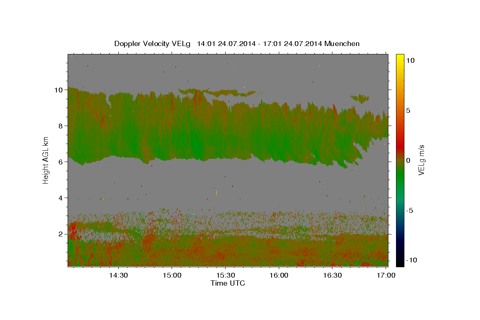Click the low-level velocity echoes below 2 km
480x320 pixels.
coord(228,250)
